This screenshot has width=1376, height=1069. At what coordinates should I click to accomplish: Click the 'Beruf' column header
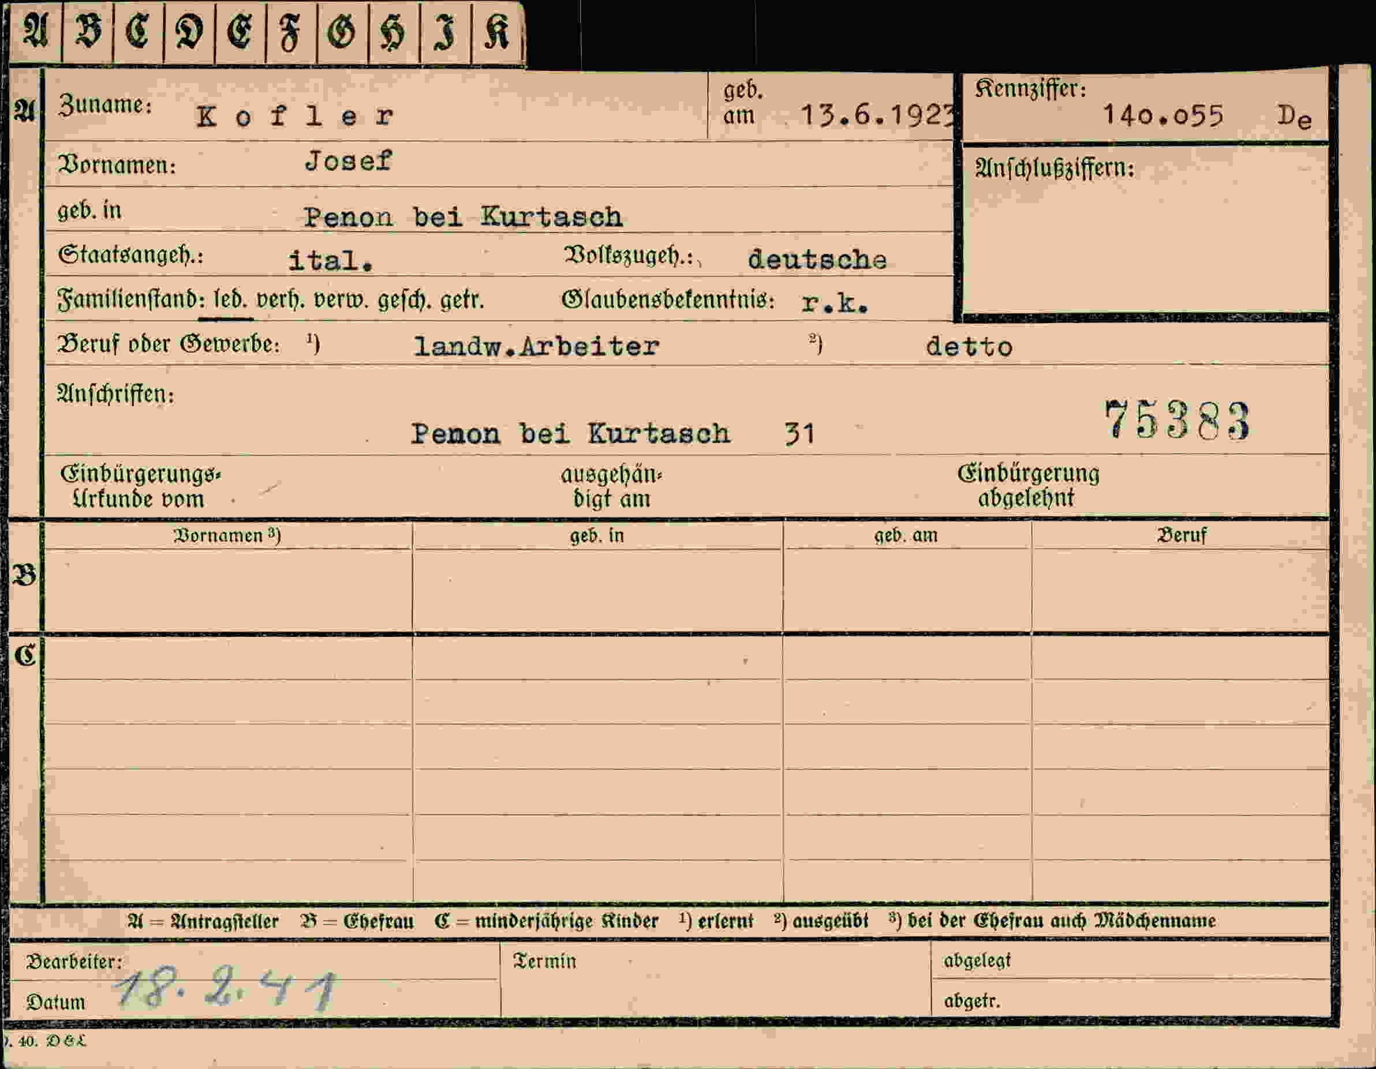tap(1181, 535)
